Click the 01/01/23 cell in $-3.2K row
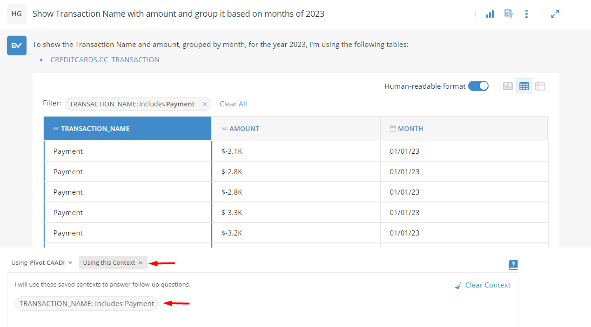Screen dimensions: 591x327 click(464, 233)
